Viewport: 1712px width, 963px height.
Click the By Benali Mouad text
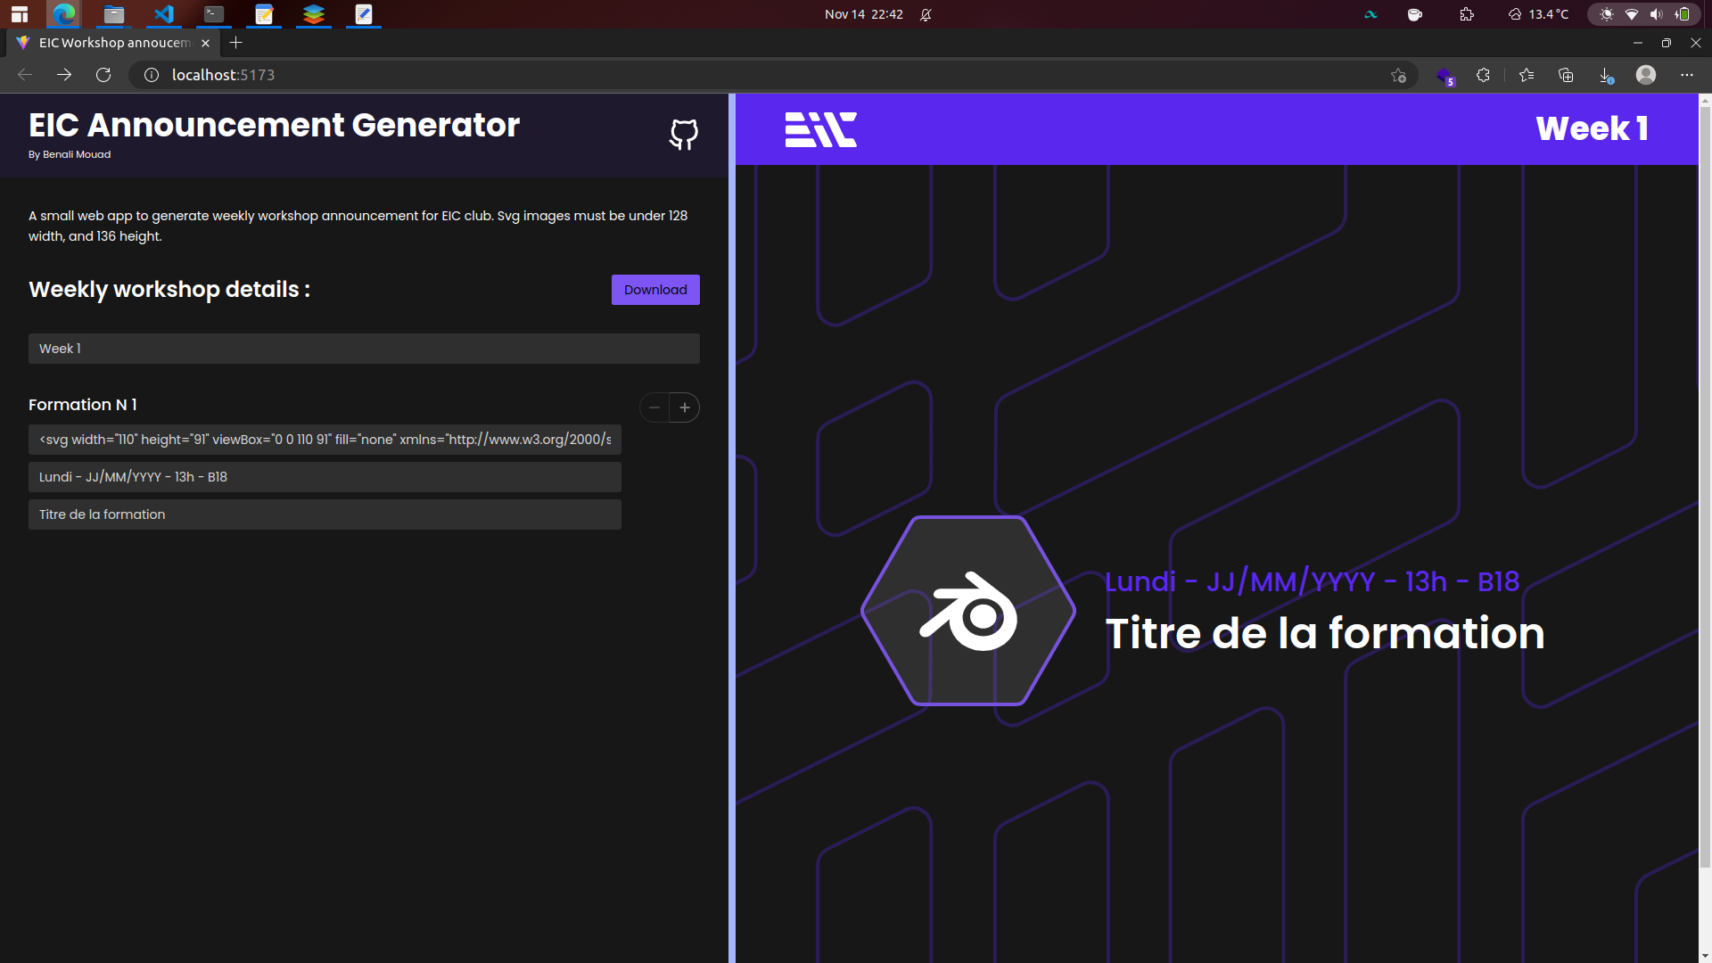coord(70,155)
